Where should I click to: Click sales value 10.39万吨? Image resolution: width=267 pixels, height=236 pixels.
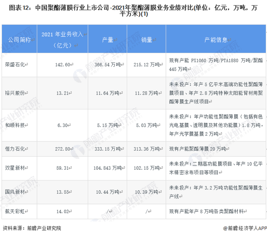coord(146,192)
